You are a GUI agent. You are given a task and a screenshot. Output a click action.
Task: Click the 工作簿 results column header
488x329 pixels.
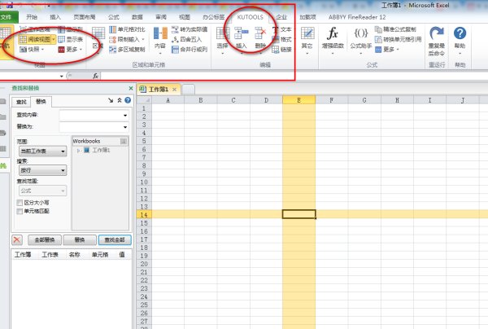point(23,255)
